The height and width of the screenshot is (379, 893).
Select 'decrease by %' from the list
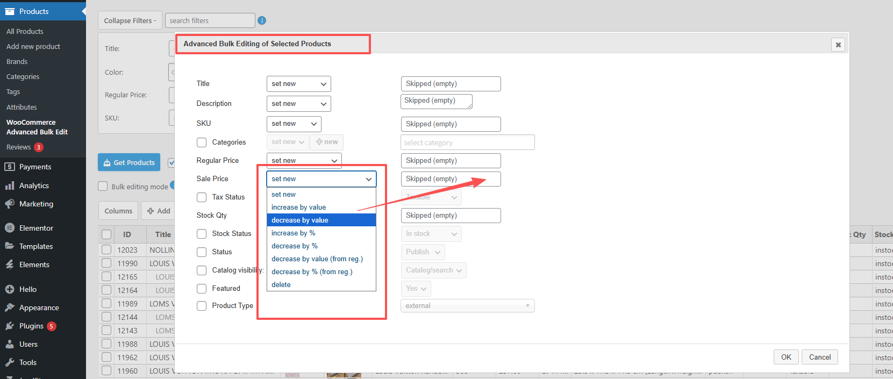pos(295,246)
